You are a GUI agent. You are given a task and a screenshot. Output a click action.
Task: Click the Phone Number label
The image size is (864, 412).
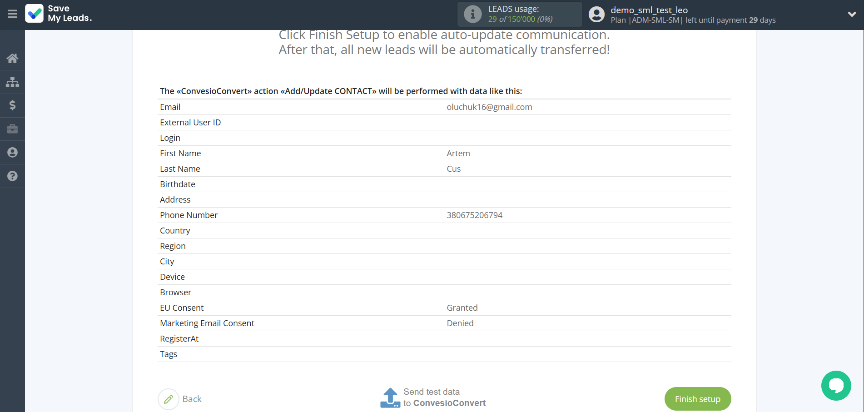tap(189, 215)
